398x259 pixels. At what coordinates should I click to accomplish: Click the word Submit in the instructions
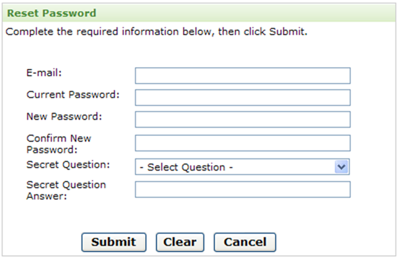[287, 32]
